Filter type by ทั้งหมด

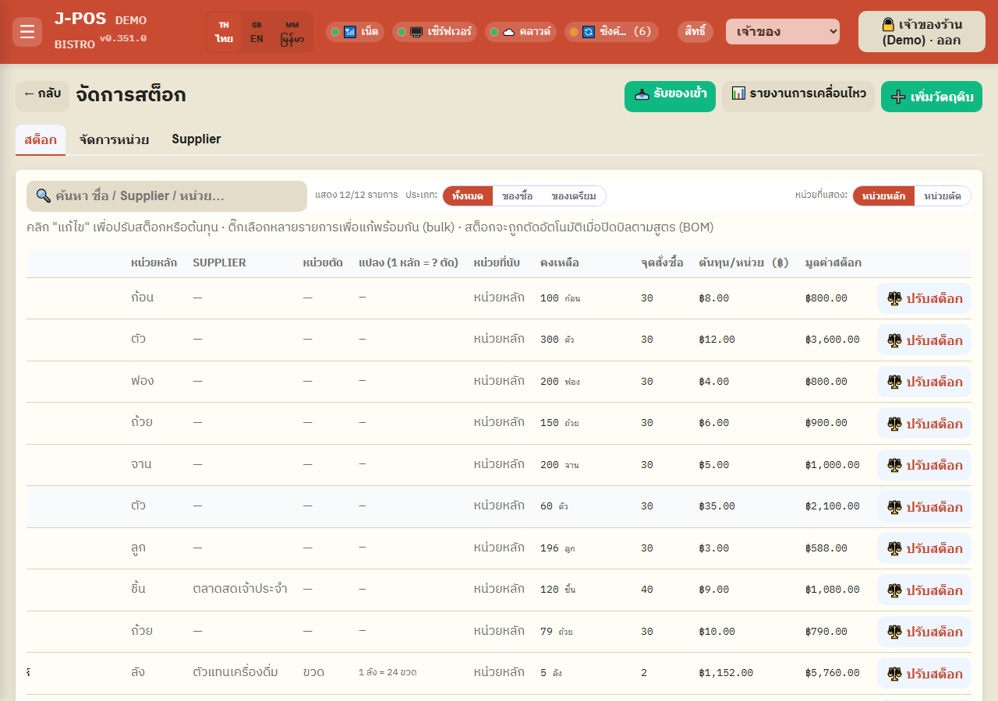pos(468,196)
